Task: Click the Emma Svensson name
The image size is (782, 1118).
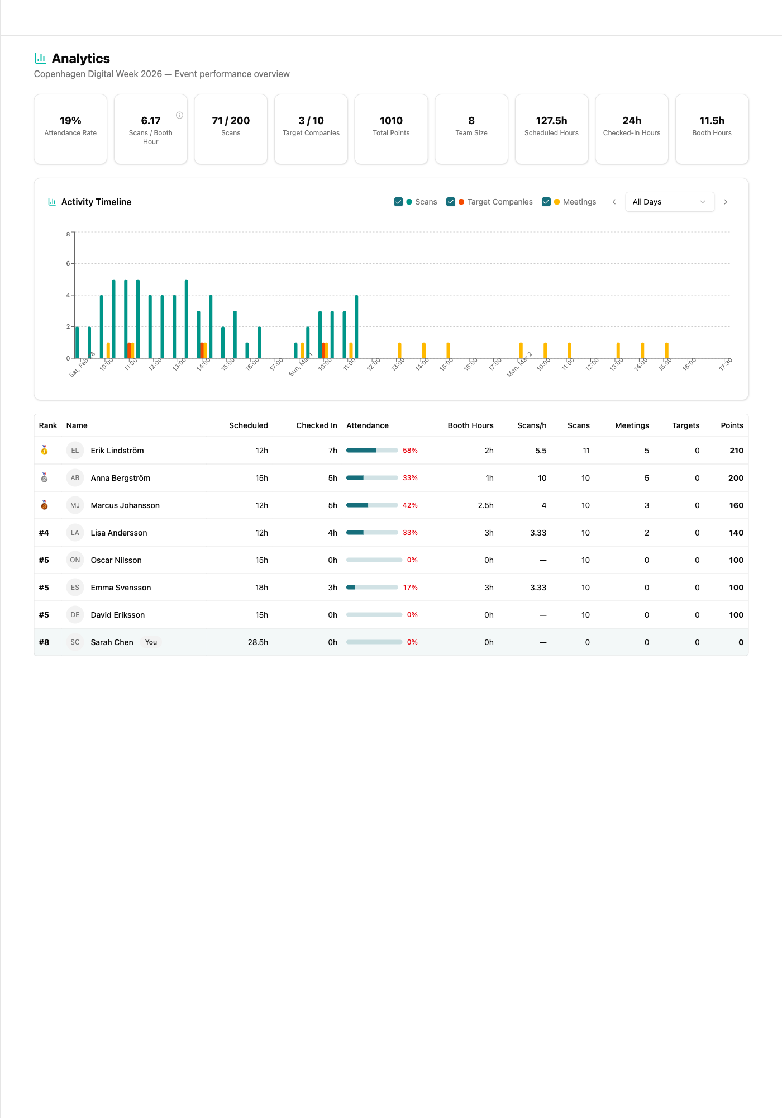Action: point(121,588)
